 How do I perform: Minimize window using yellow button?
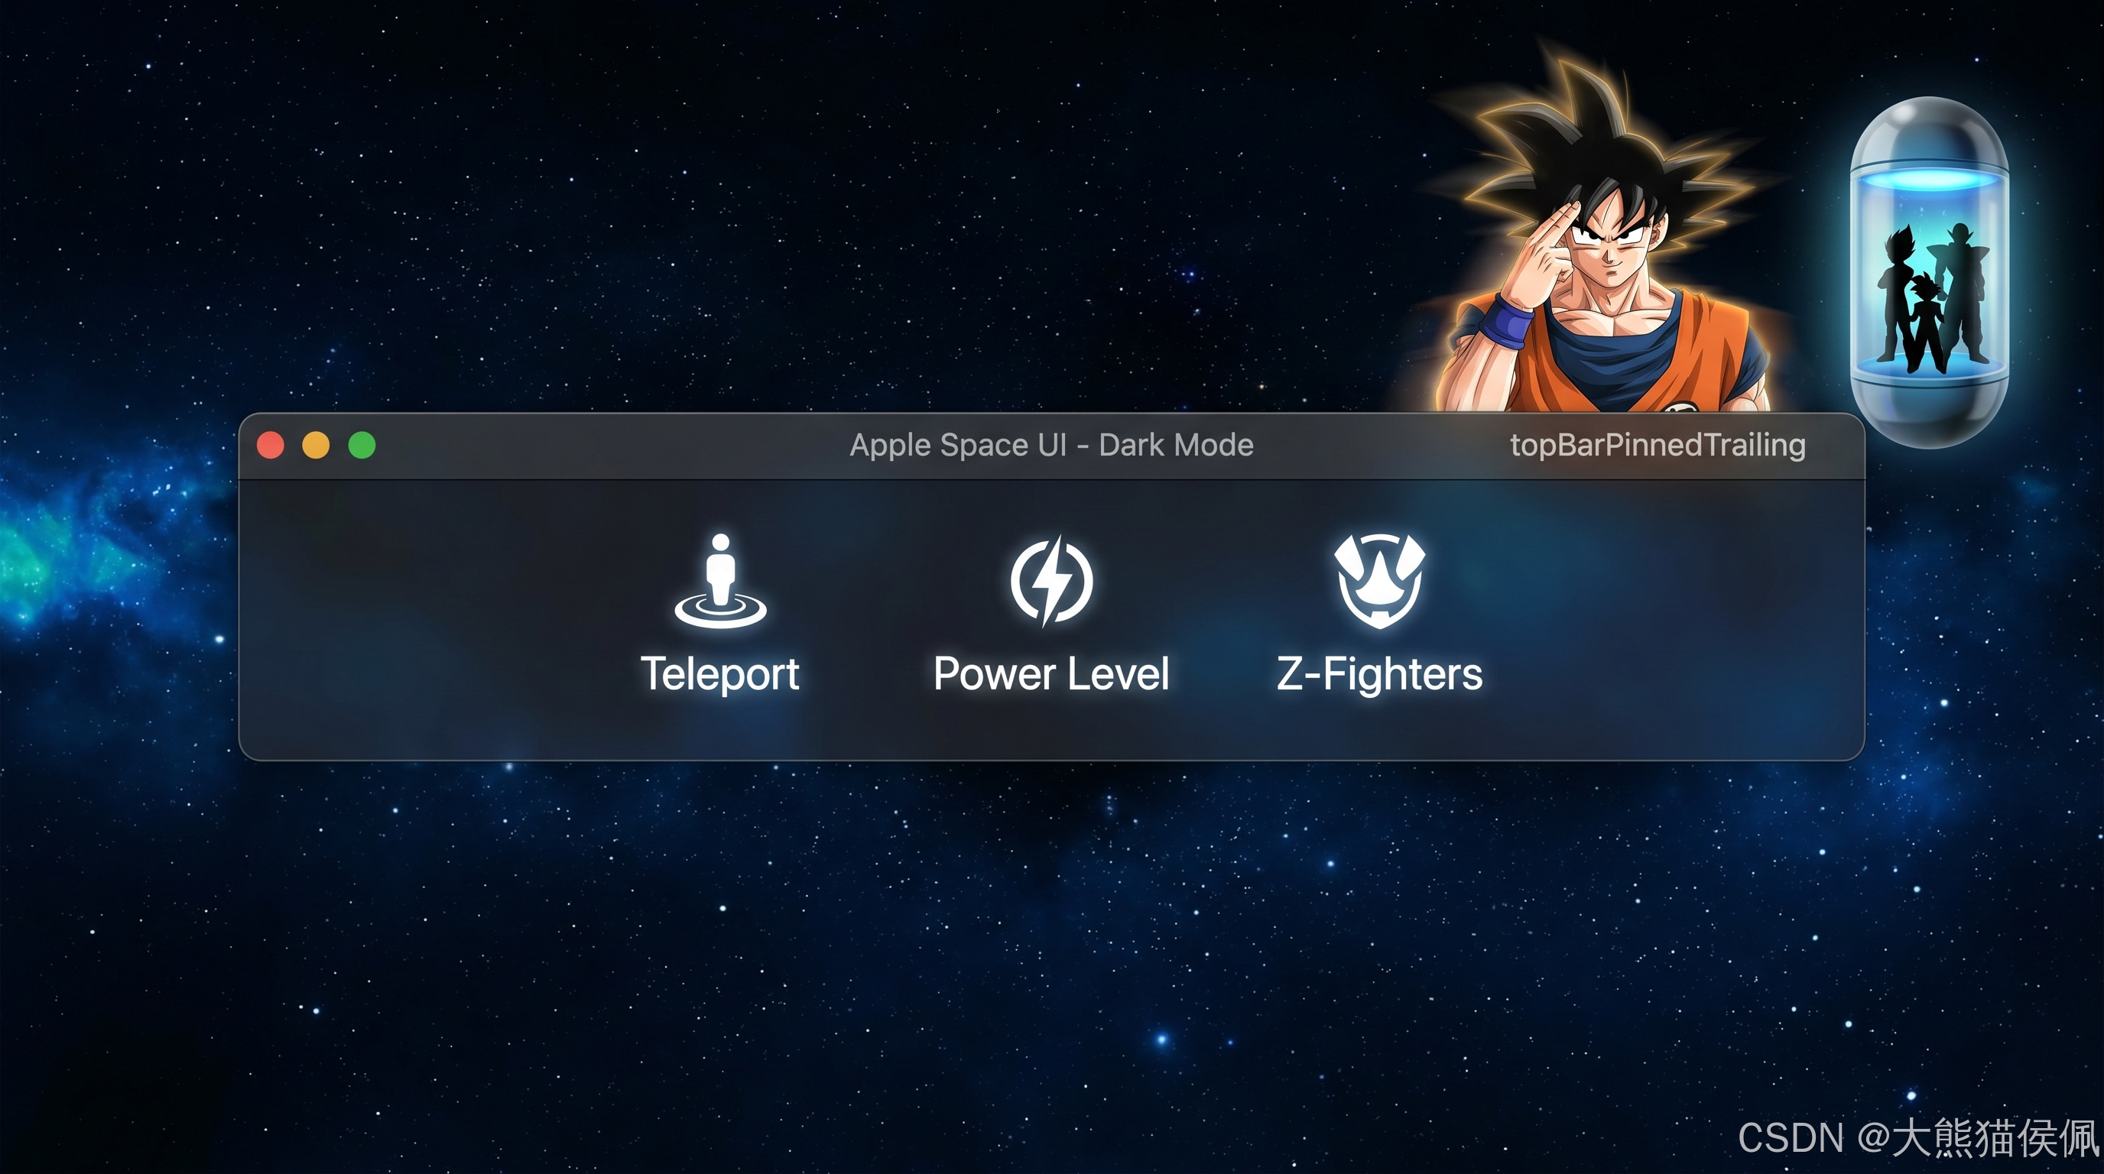pos(316,446)
